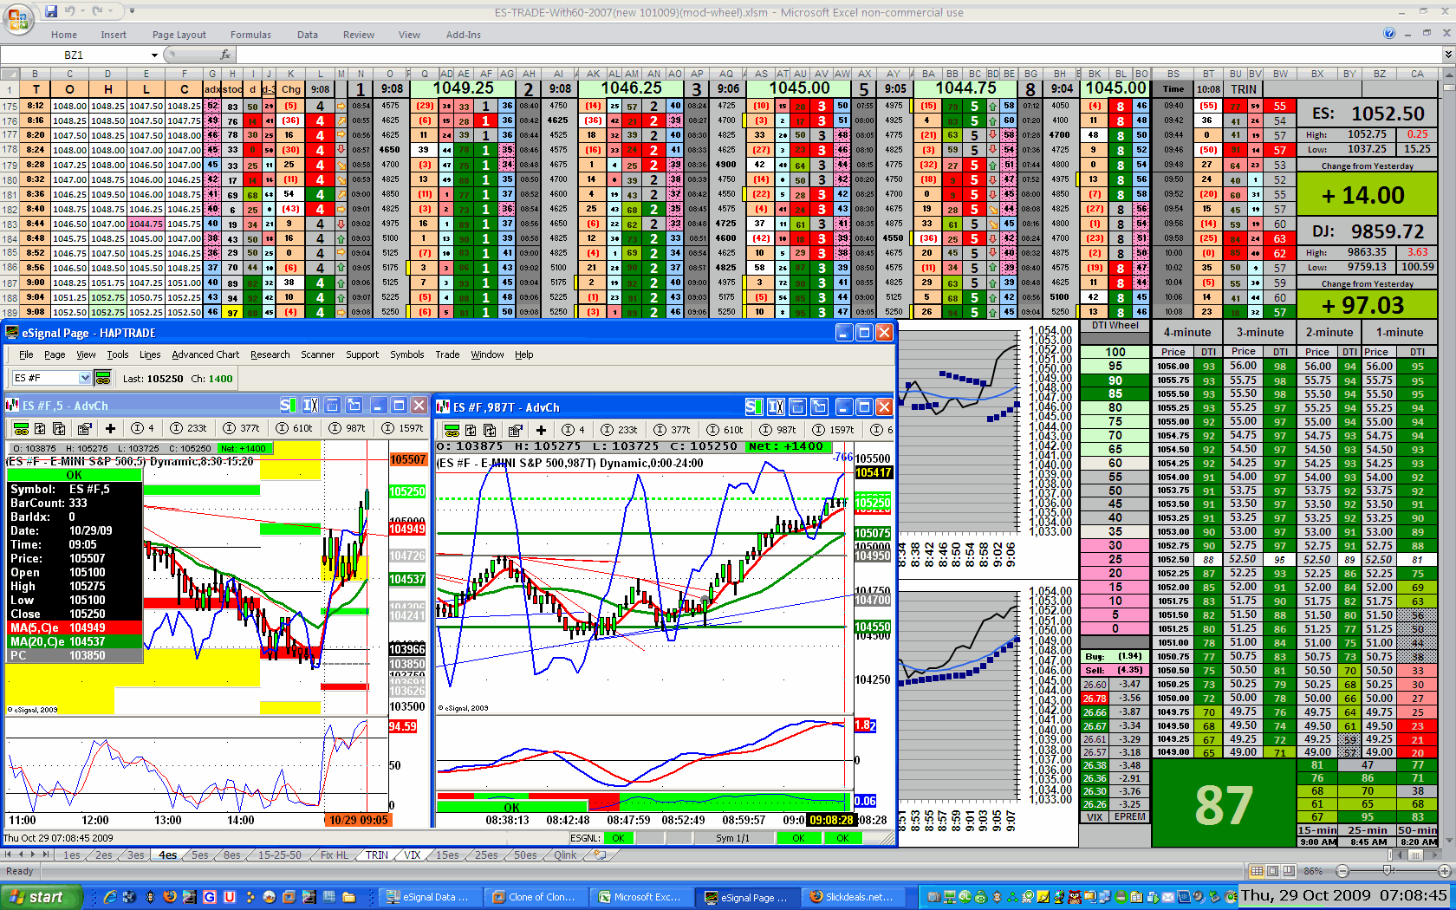1456x910 pixels.
Task: Open the Undo history dropdown arrow
Action: tap(82, 11)
